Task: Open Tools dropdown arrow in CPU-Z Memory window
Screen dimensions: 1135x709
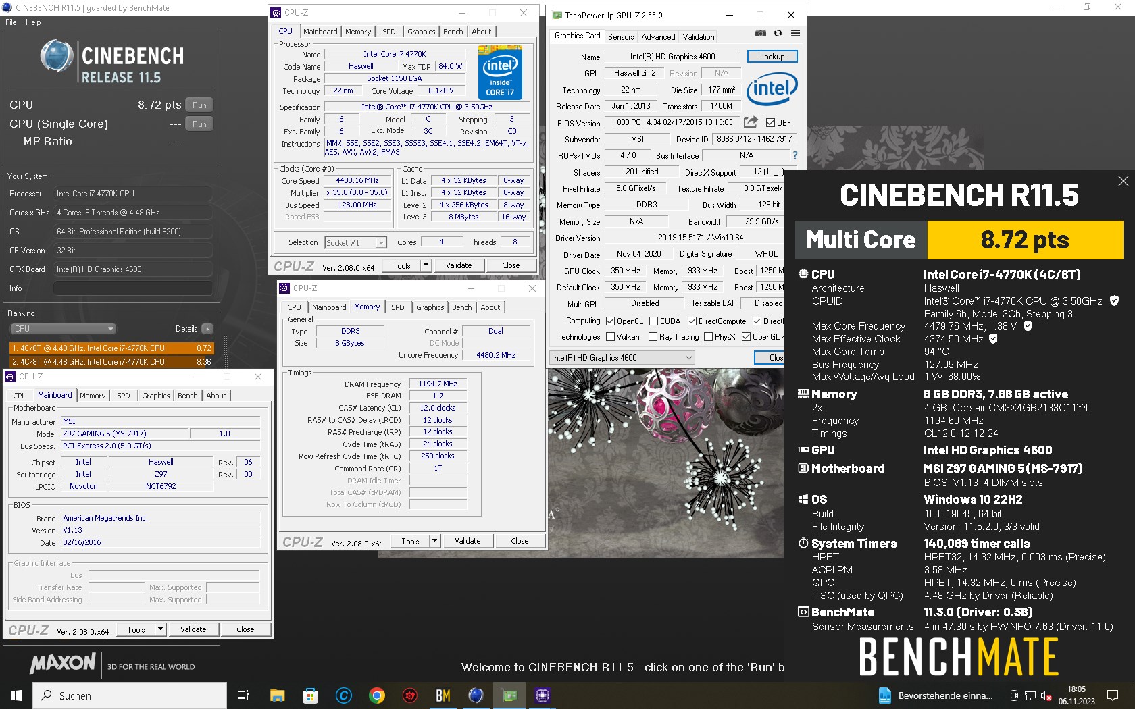Action: click(x=434, y=541)
